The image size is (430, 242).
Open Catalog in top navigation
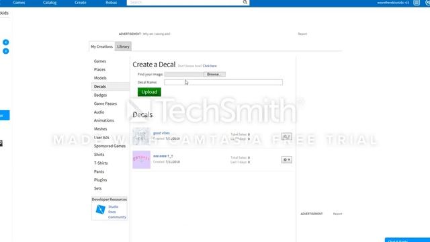tap(50, 3)
